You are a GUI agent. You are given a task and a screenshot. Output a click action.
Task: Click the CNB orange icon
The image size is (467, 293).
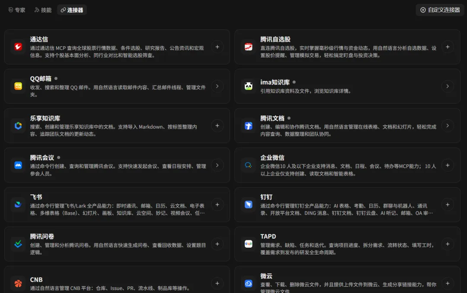[x=18, y=283]
